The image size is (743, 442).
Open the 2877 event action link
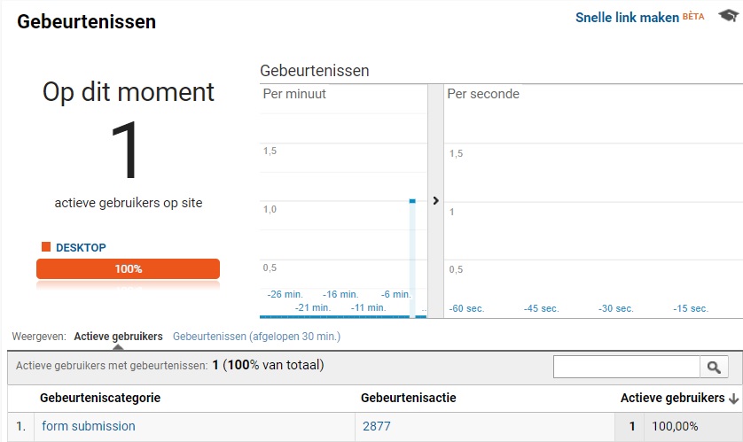(x=377, y=426)
